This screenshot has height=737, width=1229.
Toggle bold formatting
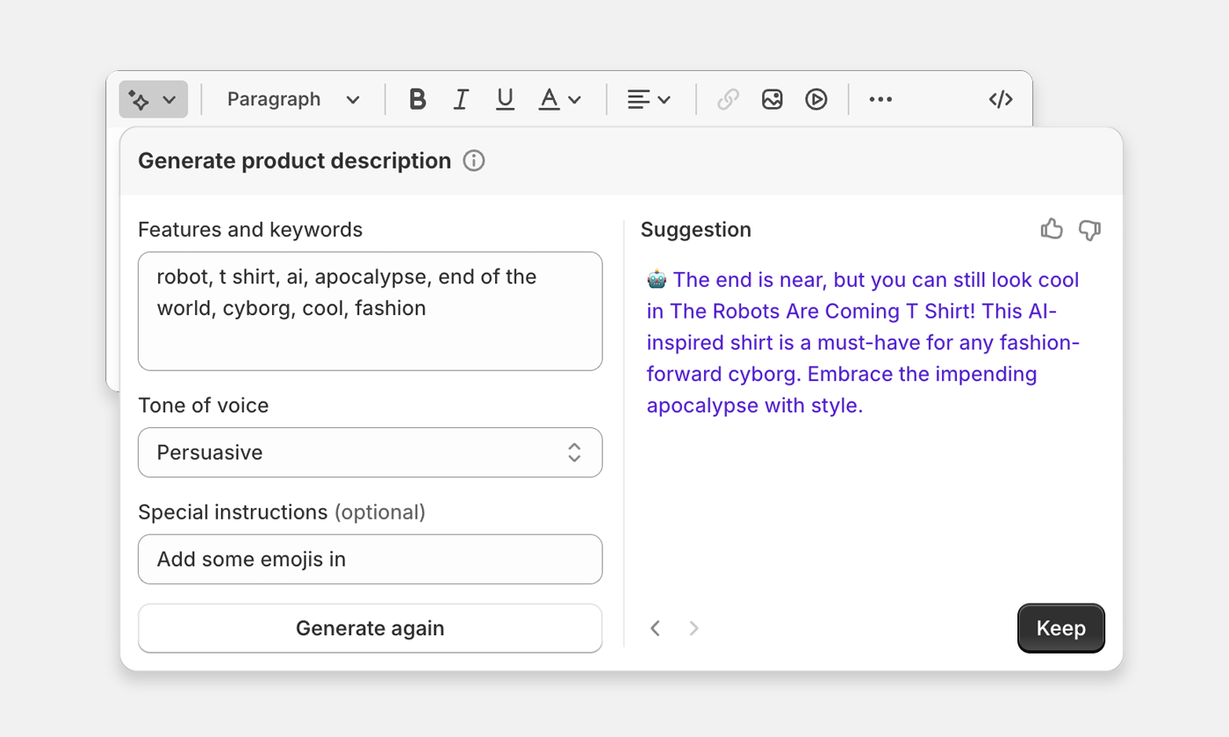(418, 99)
